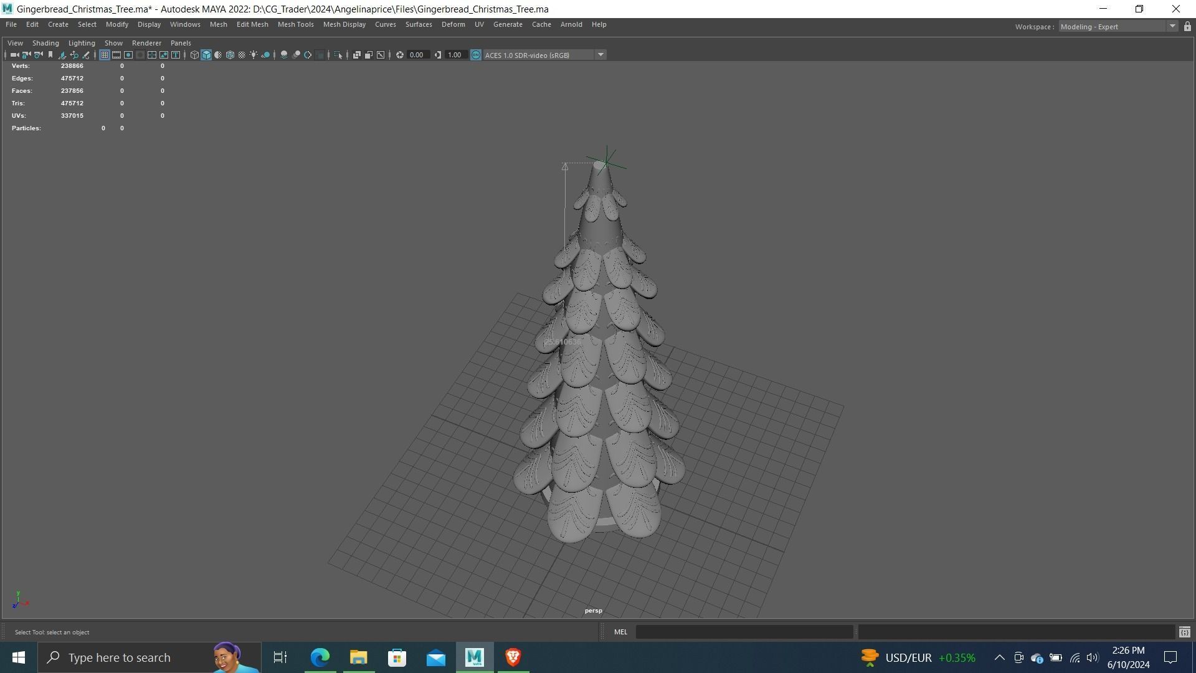Open the Deform menu
1196x673 pixels.
pyautogui.click(x=453, y=24)
